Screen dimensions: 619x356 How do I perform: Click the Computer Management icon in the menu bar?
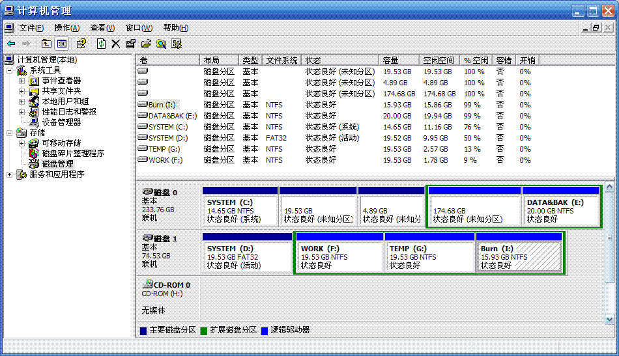pyautogui.click(x=9, y=28)
